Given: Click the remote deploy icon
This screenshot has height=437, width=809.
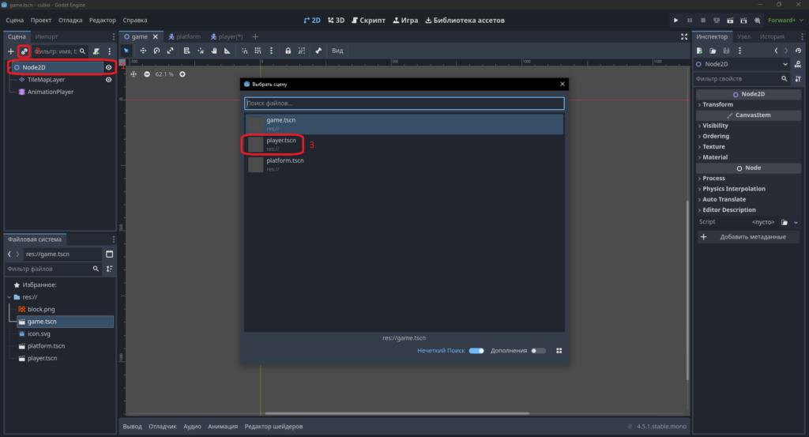Looking at the screenshot, I should click(x=717, y=20).
